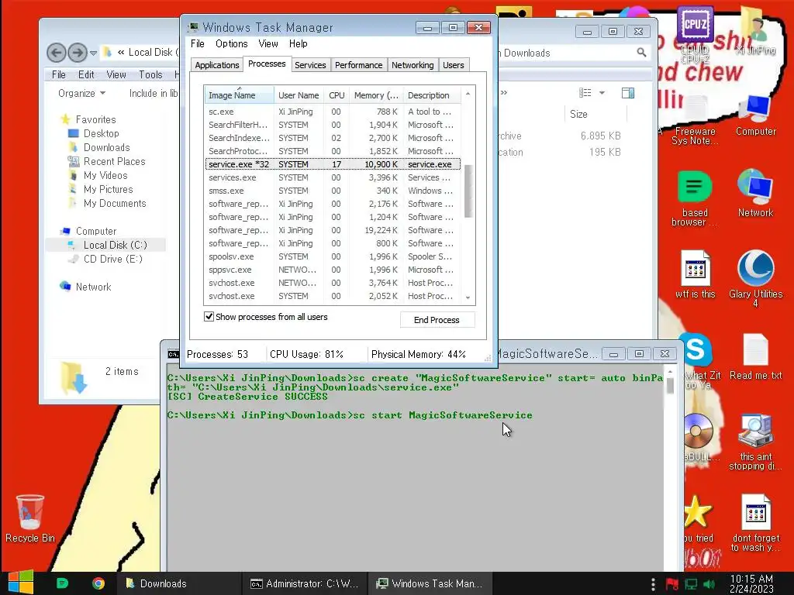Sort processes by Image Name column

coord(239,95)
